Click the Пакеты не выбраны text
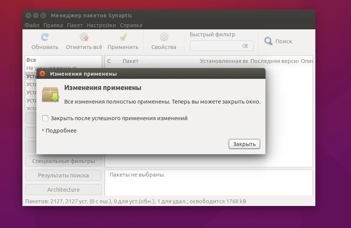This screenshot has height=228, width=351. point(137,175)
